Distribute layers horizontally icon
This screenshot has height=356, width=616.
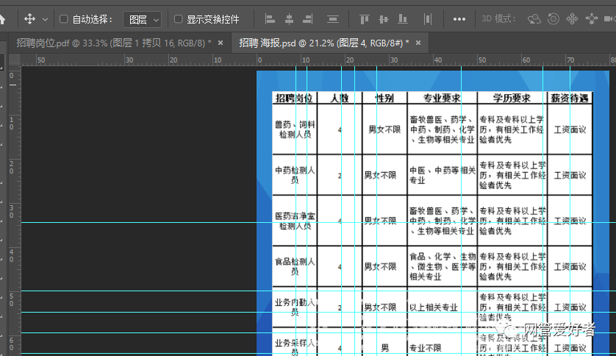[x=427, y=19]
